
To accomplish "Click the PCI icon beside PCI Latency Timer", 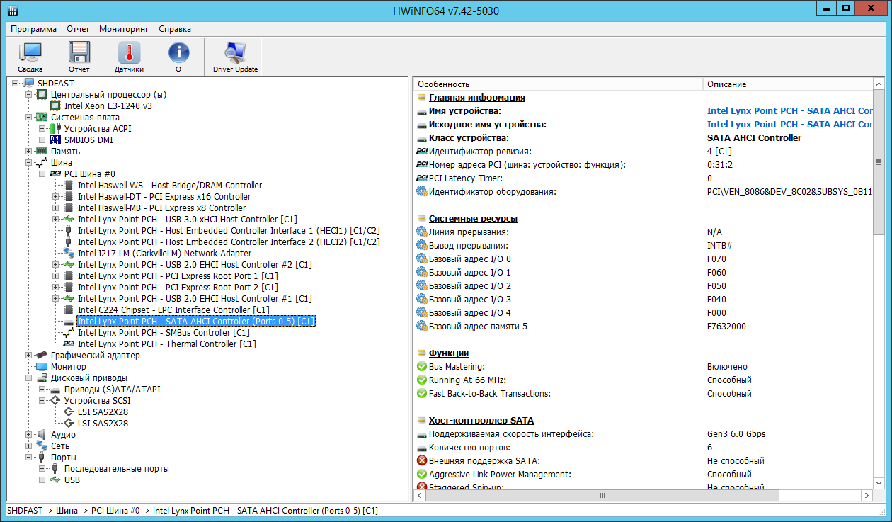I will pos(422,178).
